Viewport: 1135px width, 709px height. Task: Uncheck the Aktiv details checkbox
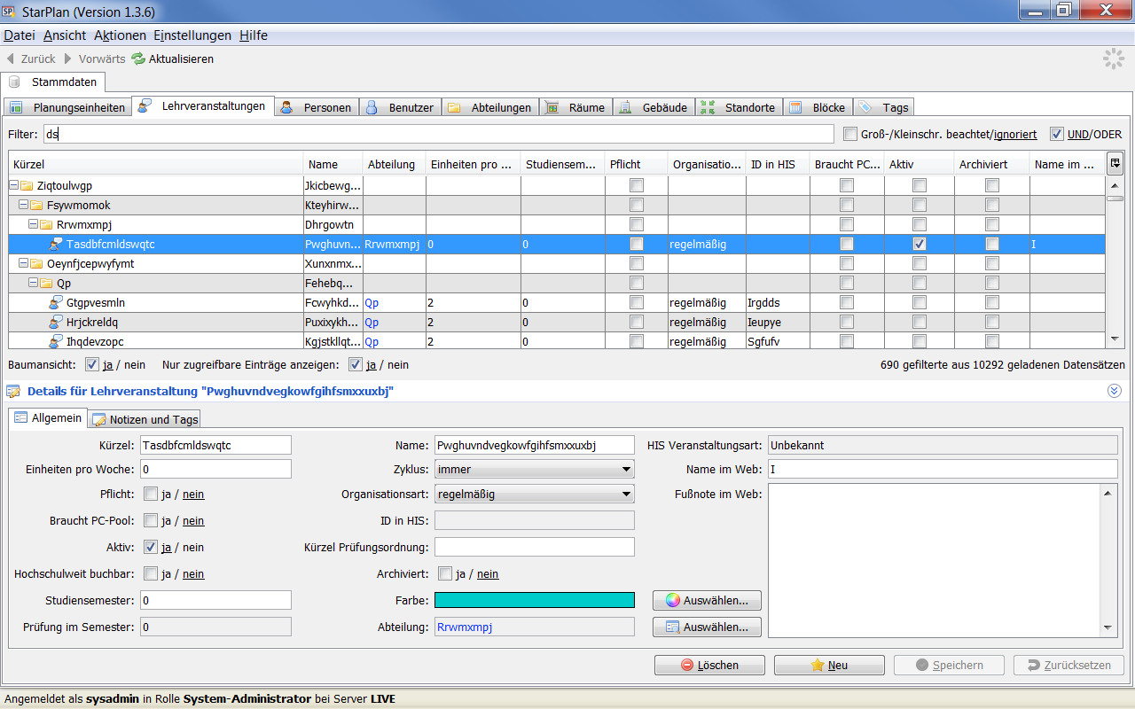151,547
